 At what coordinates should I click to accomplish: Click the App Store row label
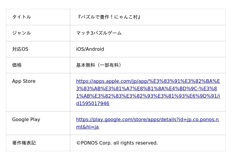point(24,81)
